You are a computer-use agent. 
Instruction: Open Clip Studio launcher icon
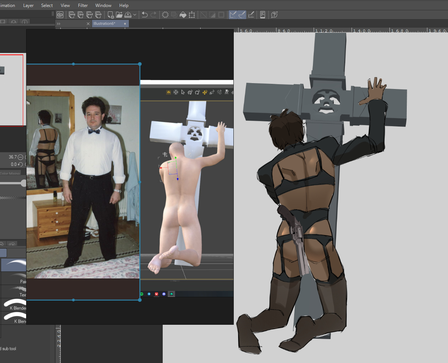(60, 15)
